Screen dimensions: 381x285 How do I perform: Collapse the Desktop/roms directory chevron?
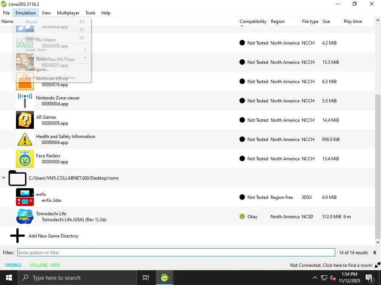coord(3,178)
